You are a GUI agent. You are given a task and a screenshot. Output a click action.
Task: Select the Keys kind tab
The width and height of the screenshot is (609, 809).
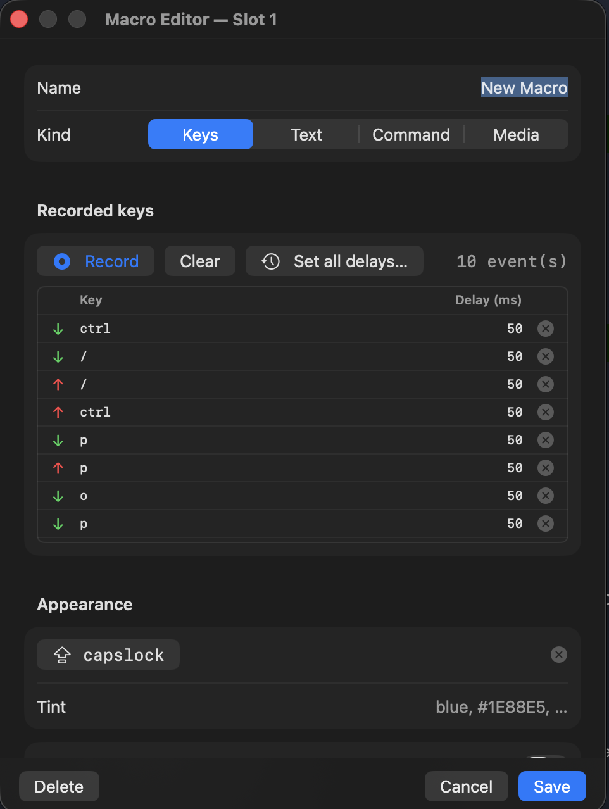click(x=201, y=134)
